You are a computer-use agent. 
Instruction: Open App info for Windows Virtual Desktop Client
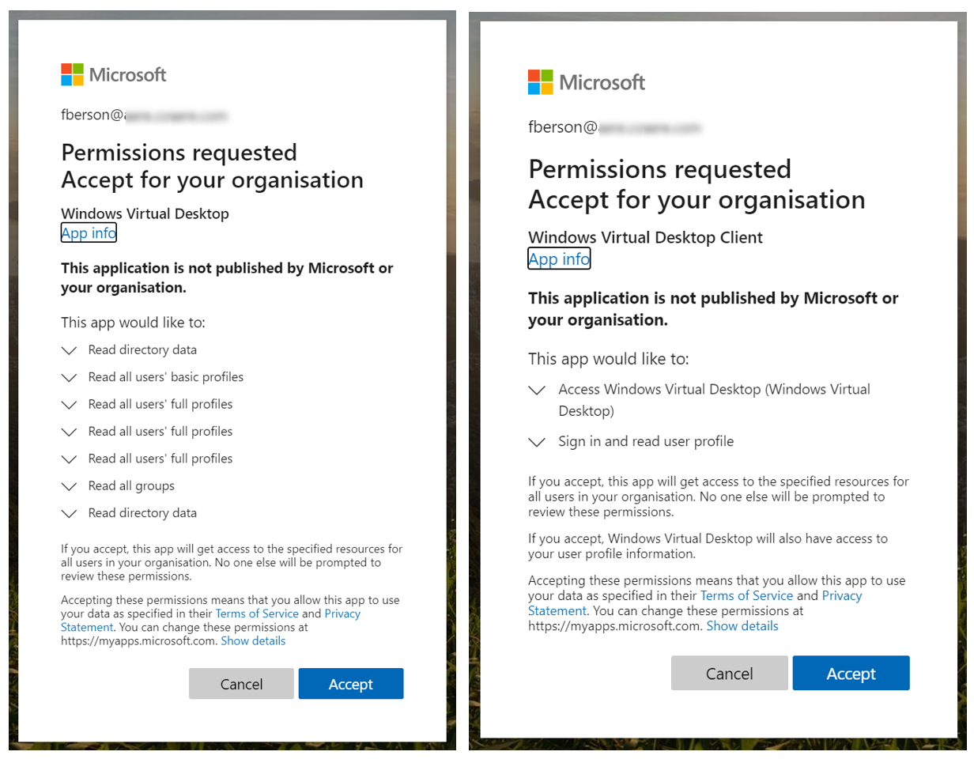click(559, 259)
